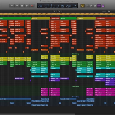Click the Fast Forward transport button
Image resolution: width=115 pixels, height=115 pixels.
[x=17, y=6]
